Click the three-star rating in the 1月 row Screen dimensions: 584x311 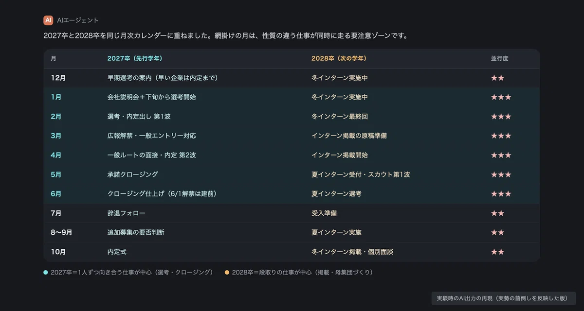pos(501,97)
